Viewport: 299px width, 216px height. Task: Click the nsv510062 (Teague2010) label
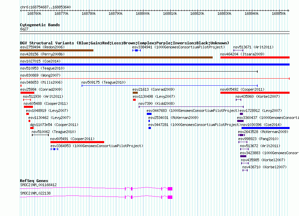click(54, 132)
